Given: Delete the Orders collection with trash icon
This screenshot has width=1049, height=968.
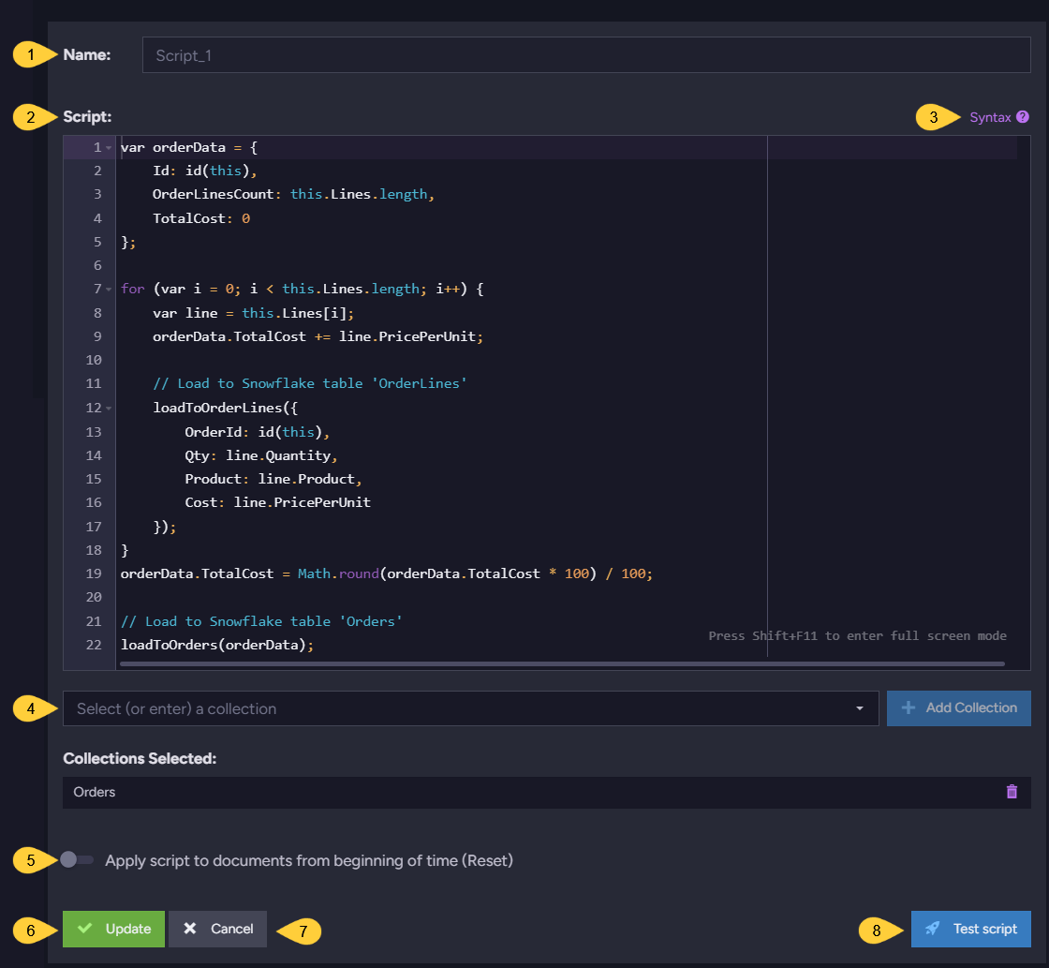Looking at the screenshot, I should click(1012, 792).
